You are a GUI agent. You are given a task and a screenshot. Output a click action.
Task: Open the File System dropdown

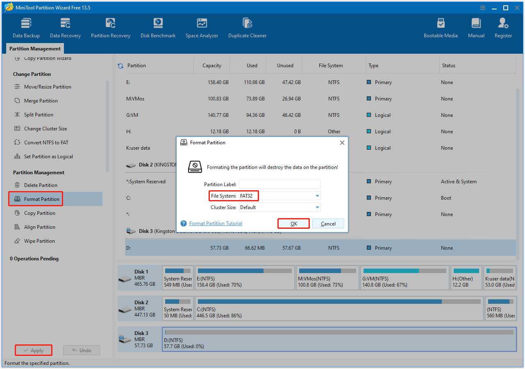point(317,196)
